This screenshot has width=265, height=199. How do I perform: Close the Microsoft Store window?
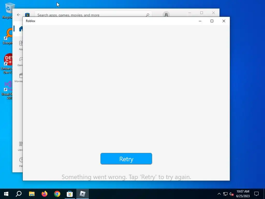click(x=214, y=13)
